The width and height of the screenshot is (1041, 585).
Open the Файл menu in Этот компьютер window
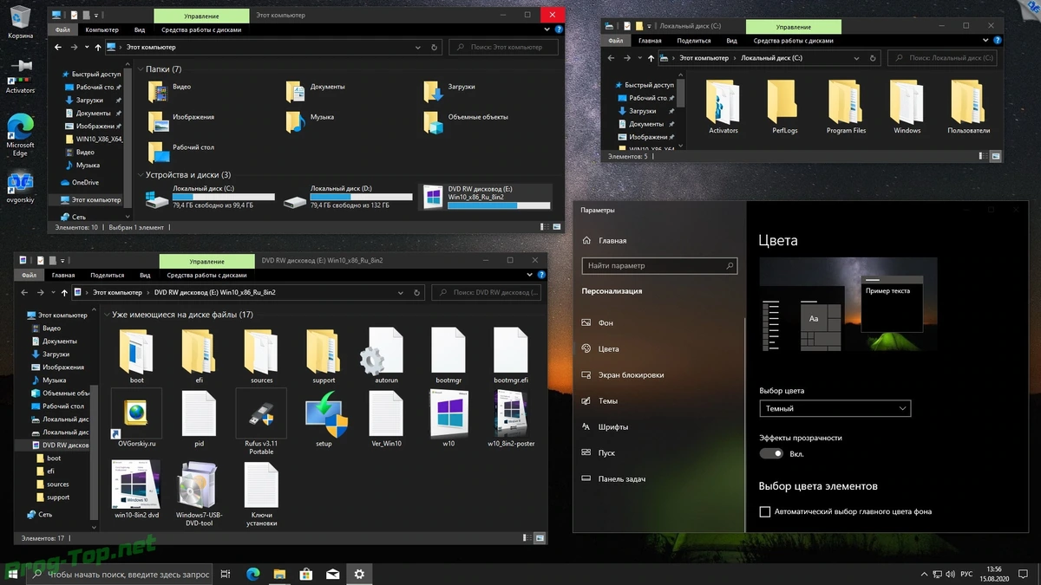pyautogui.click(x=62, y=29)
